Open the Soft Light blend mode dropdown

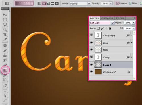tap(112, 23)
